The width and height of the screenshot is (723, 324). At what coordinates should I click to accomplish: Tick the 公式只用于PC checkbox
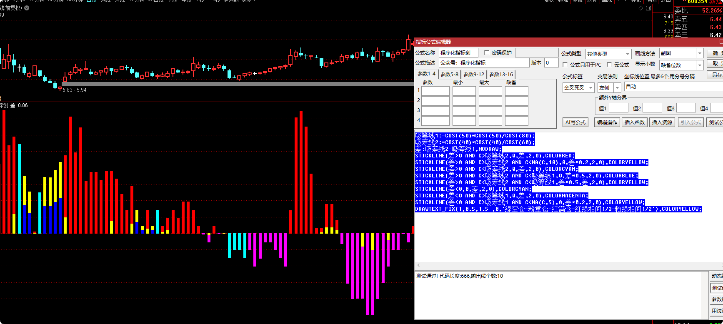pos(565,65)
